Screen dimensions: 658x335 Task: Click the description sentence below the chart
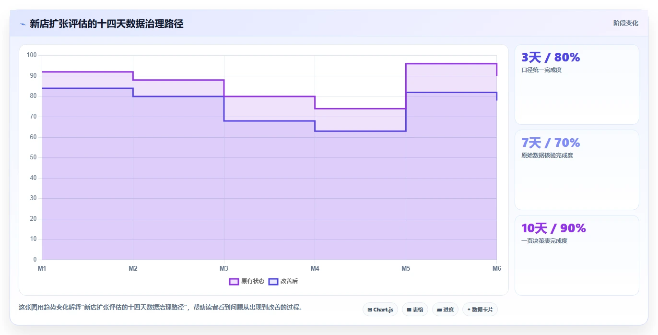(161, 307)
